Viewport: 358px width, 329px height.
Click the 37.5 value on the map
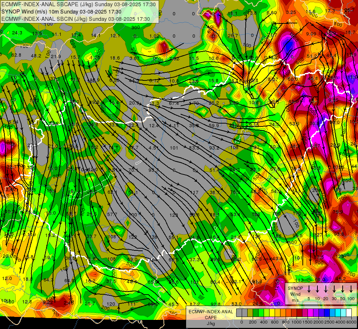111,281
